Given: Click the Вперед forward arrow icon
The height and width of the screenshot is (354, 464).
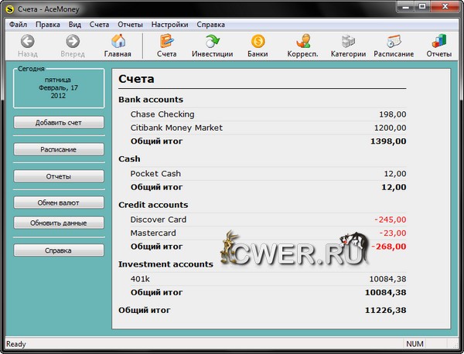Looking at the screenshot, I should pyautogui.click(x=73, y=42).
